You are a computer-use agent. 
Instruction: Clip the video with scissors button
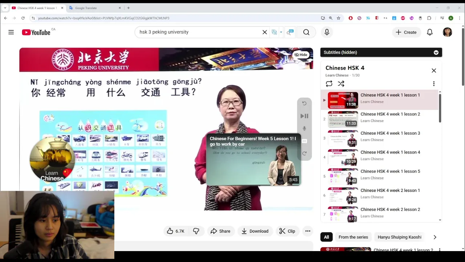(287, 231)
